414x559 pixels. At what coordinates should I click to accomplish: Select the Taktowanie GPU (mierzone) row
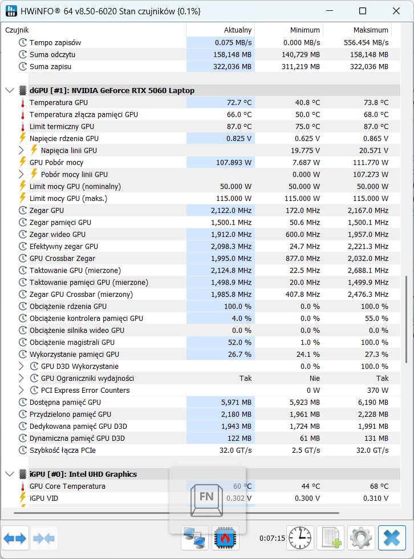point(209,270)
